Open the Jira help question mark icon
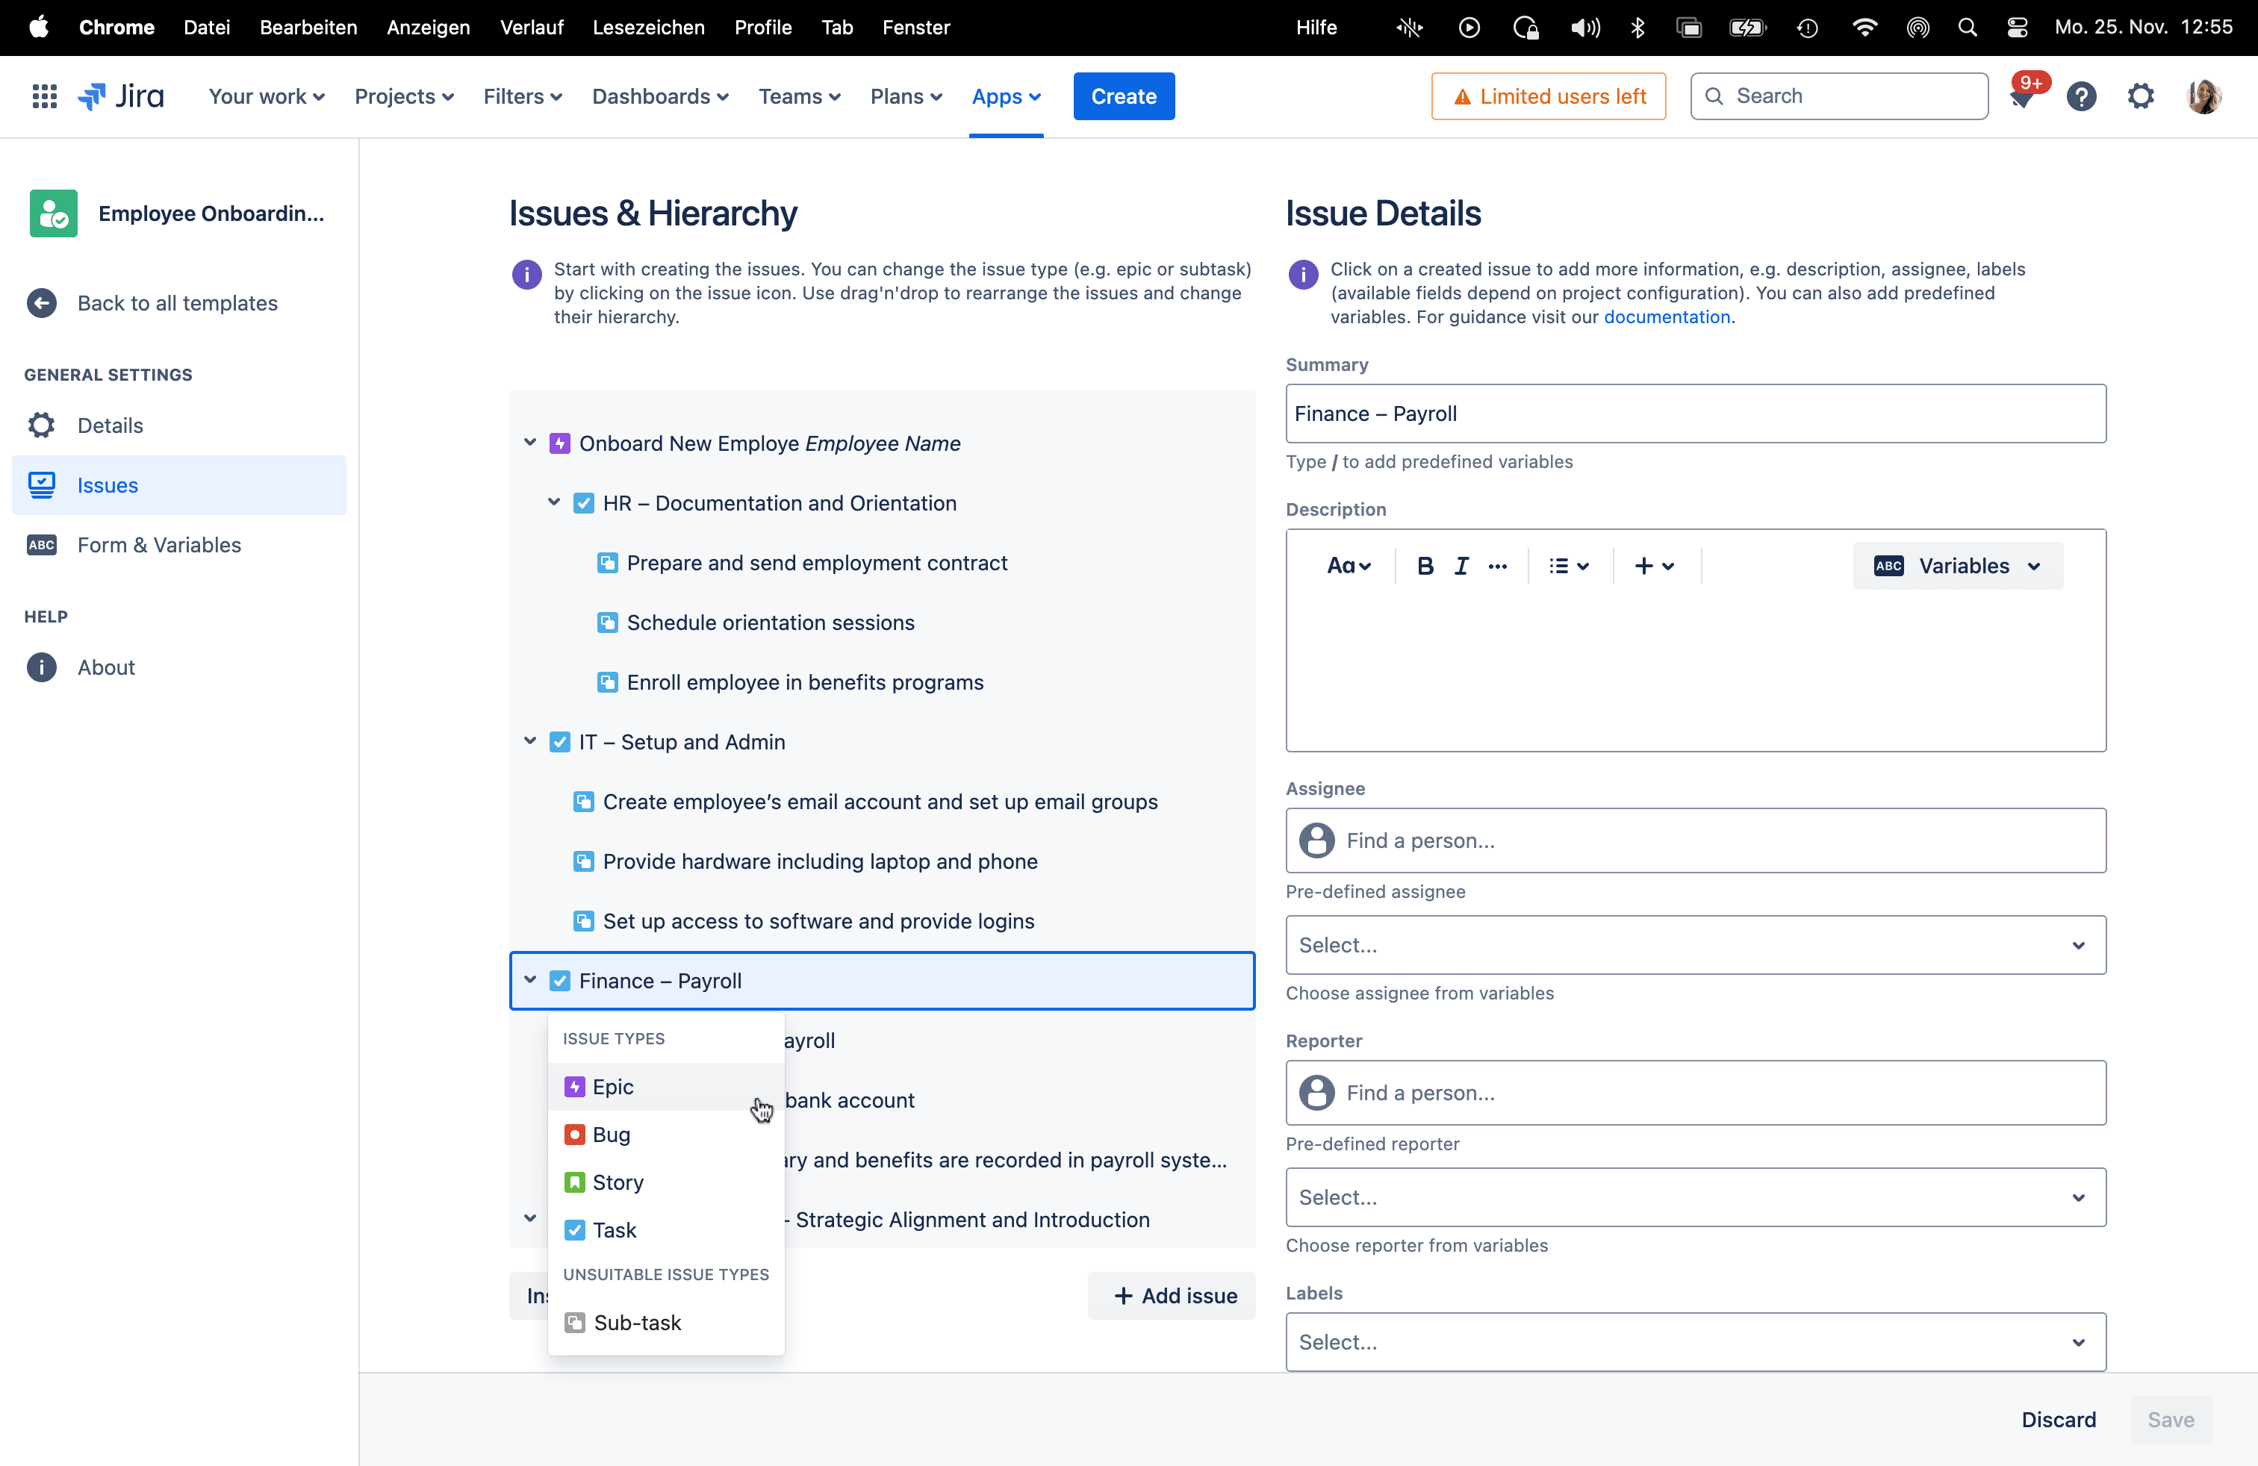Viewport: 2258px width, 1466px height. (x=2080, y=96)
